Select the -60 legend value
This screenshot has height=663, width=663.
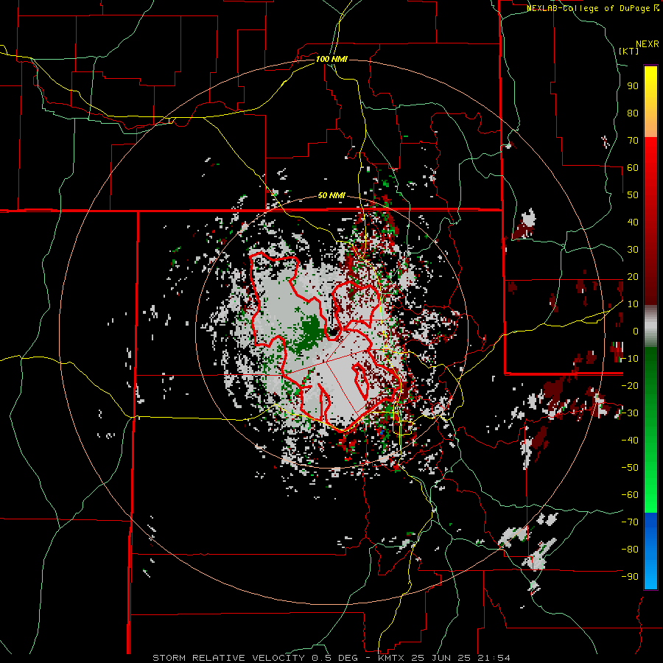pos(630,495)
